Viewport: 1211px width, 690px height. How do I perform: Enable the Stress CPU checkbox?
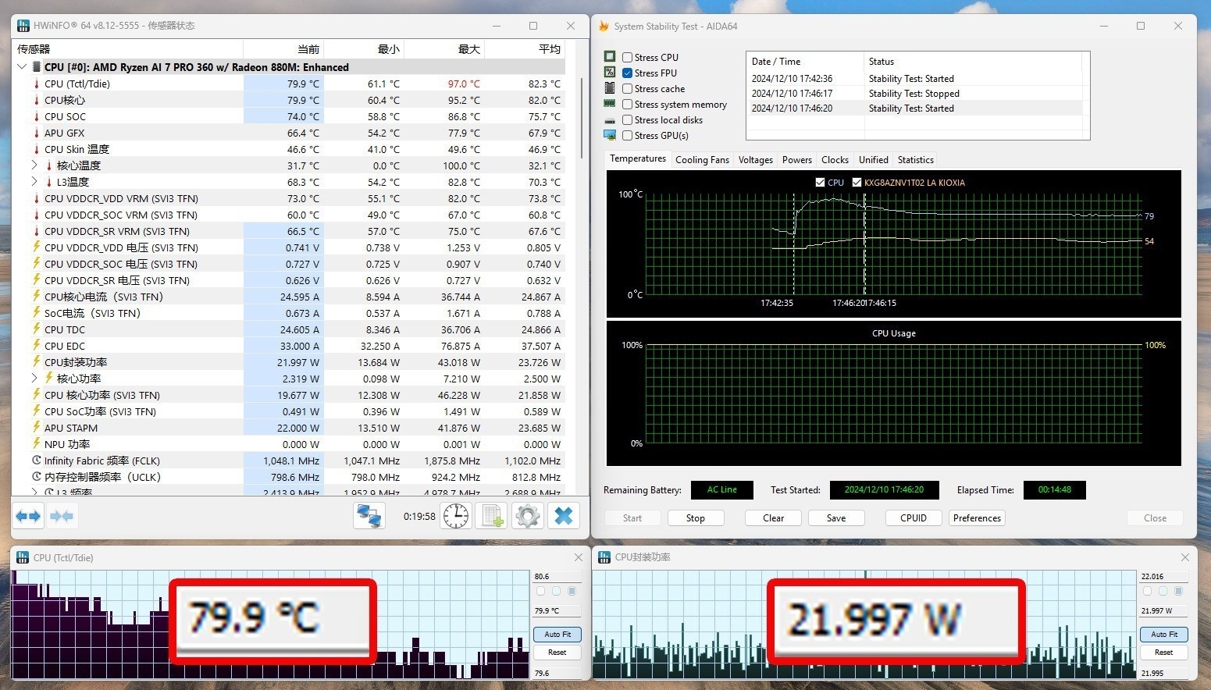(x=627, y=57)
